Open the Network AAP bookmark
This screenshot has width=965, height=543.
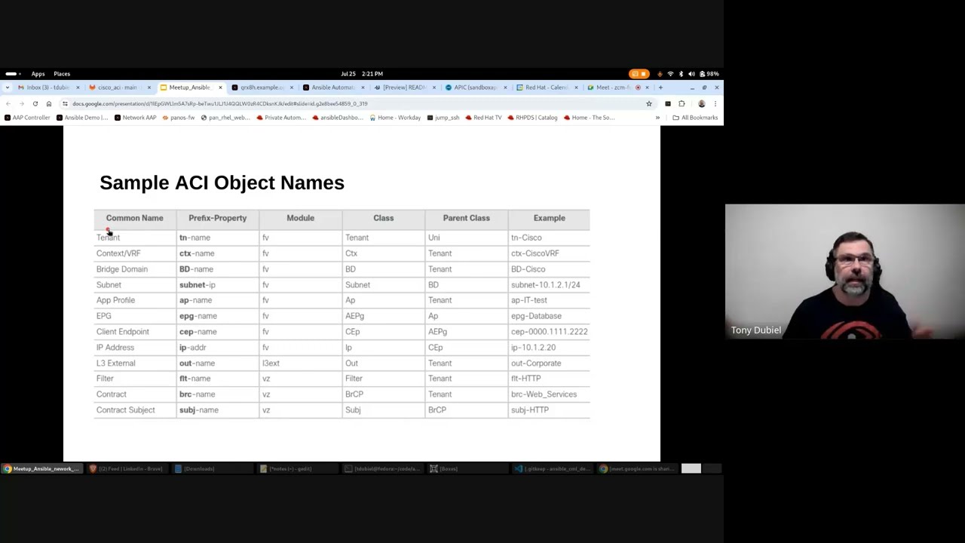click(135, 118)
